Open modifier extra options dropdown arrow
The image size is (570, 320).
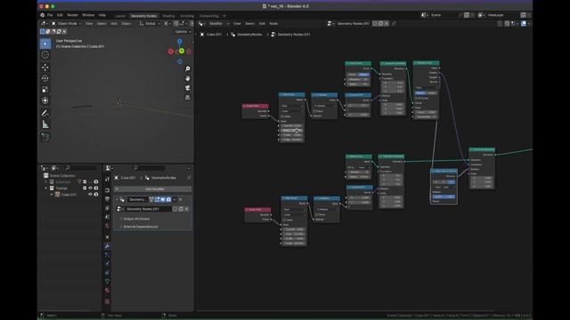(175, 199)
